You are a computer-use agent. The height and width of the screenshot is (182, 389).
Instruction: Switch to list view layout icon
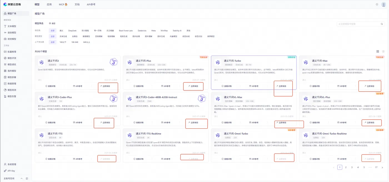[383, 51]
